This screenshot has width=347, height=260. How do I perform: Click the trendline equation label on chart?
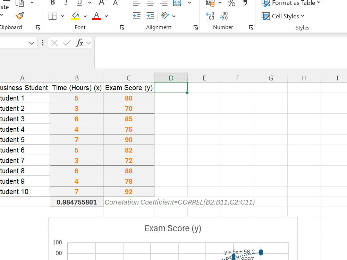(239, 252)
